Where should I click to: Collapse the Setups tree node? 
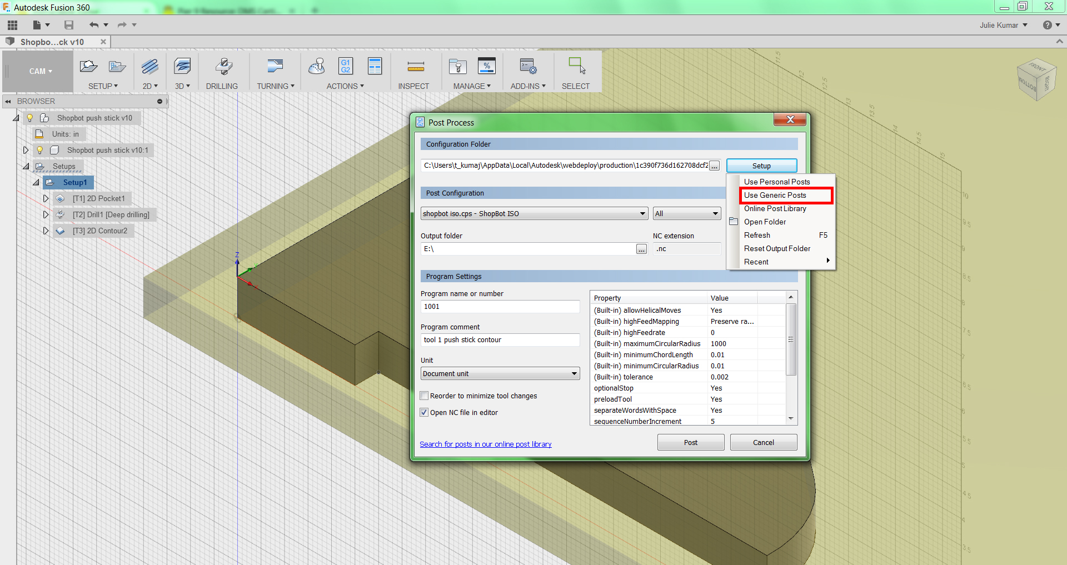coord(26,166)
